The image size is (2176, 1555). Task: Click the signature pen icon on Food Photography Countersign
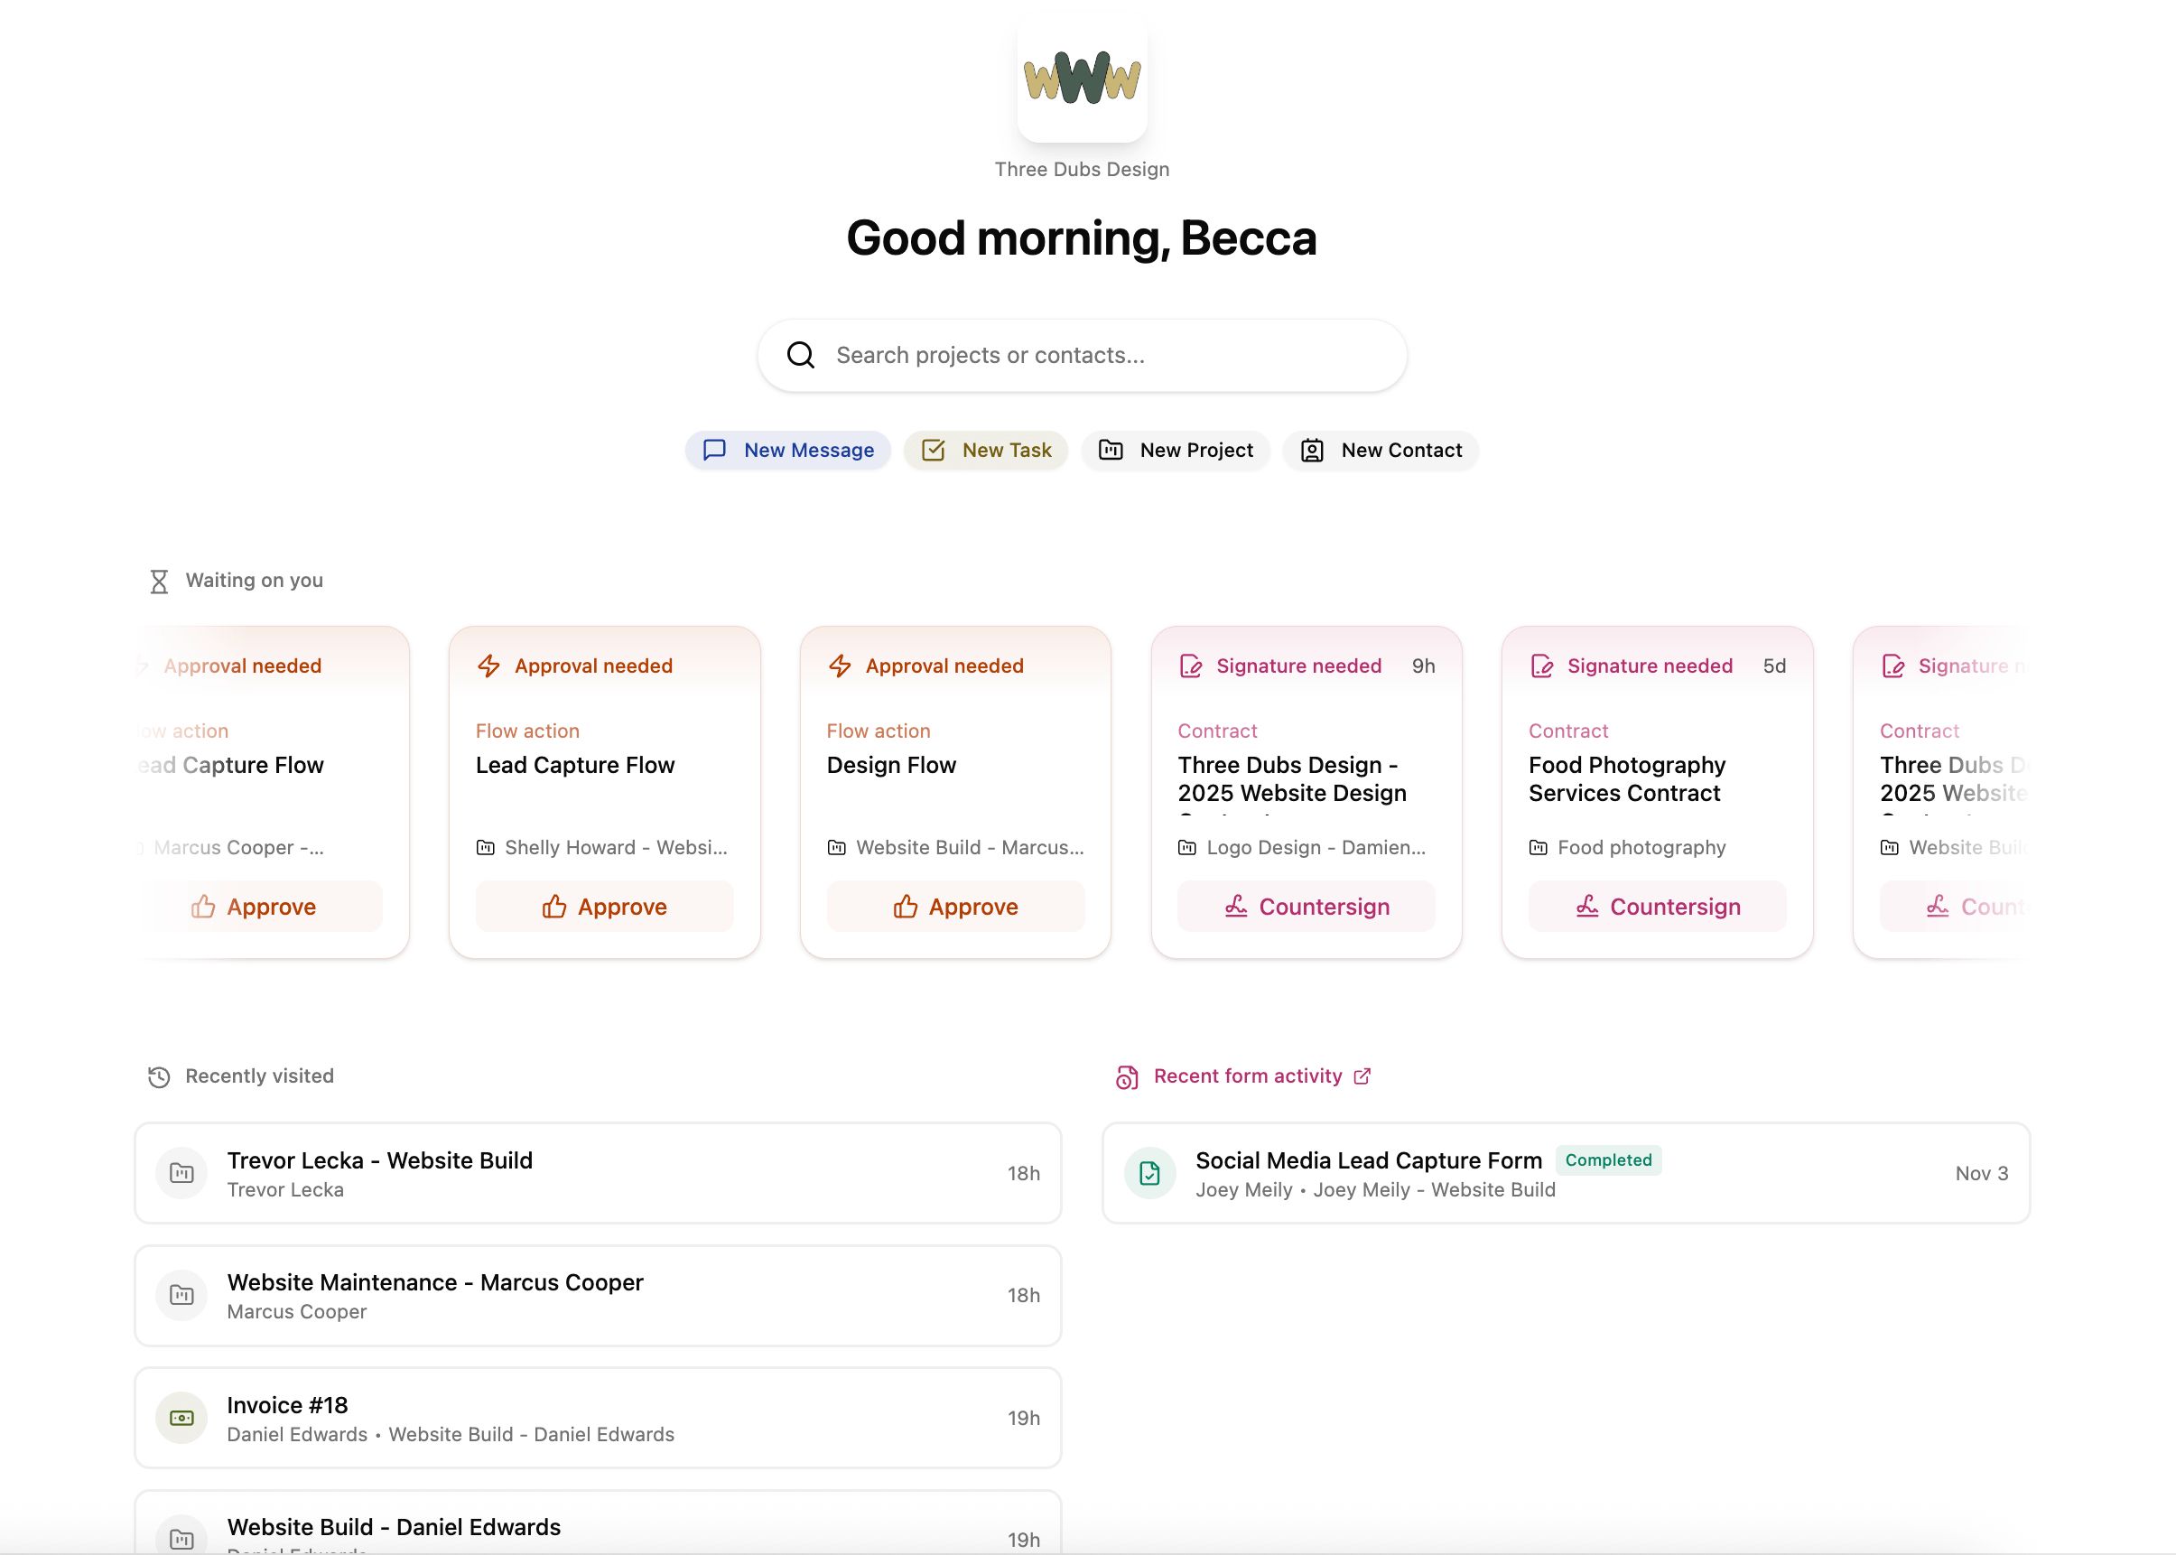(x=1587, y=906)
